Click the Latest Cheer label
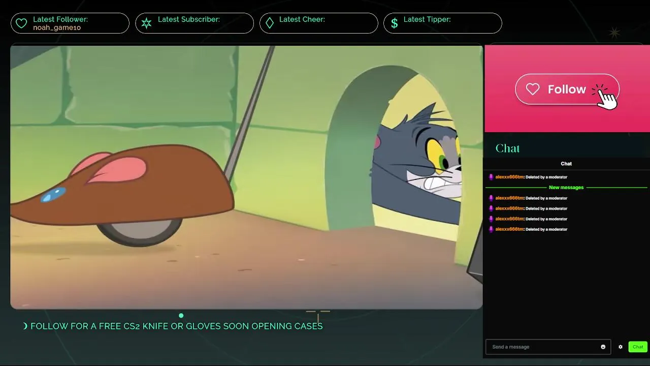Viewport: 650px width, 366px height. coord(302,19)
